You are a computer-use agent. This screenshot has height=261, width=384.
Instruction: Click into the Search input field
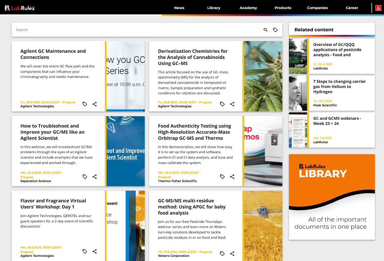point(137,30)
